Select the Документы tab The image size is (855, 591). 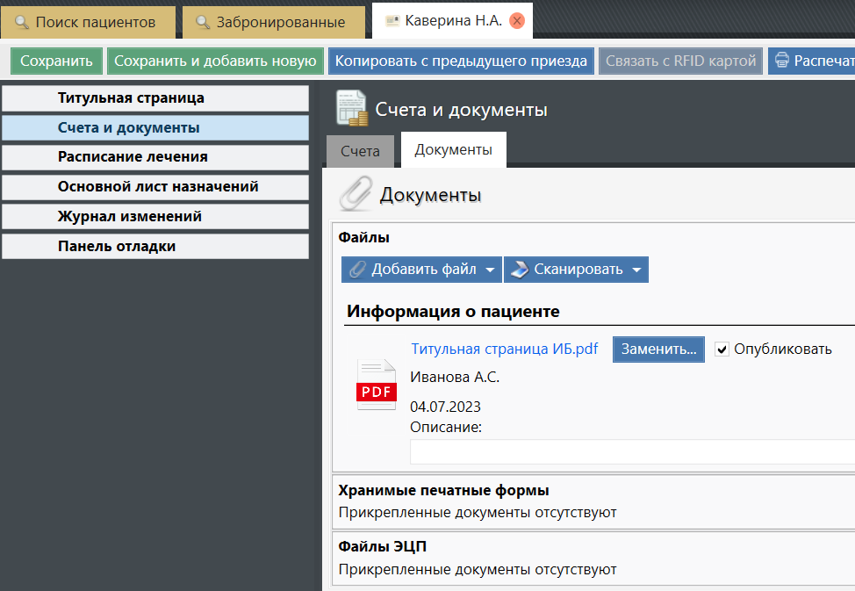453,150
